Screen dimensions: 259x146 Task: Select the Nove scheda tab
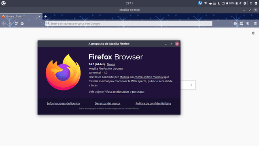point(21,16)
